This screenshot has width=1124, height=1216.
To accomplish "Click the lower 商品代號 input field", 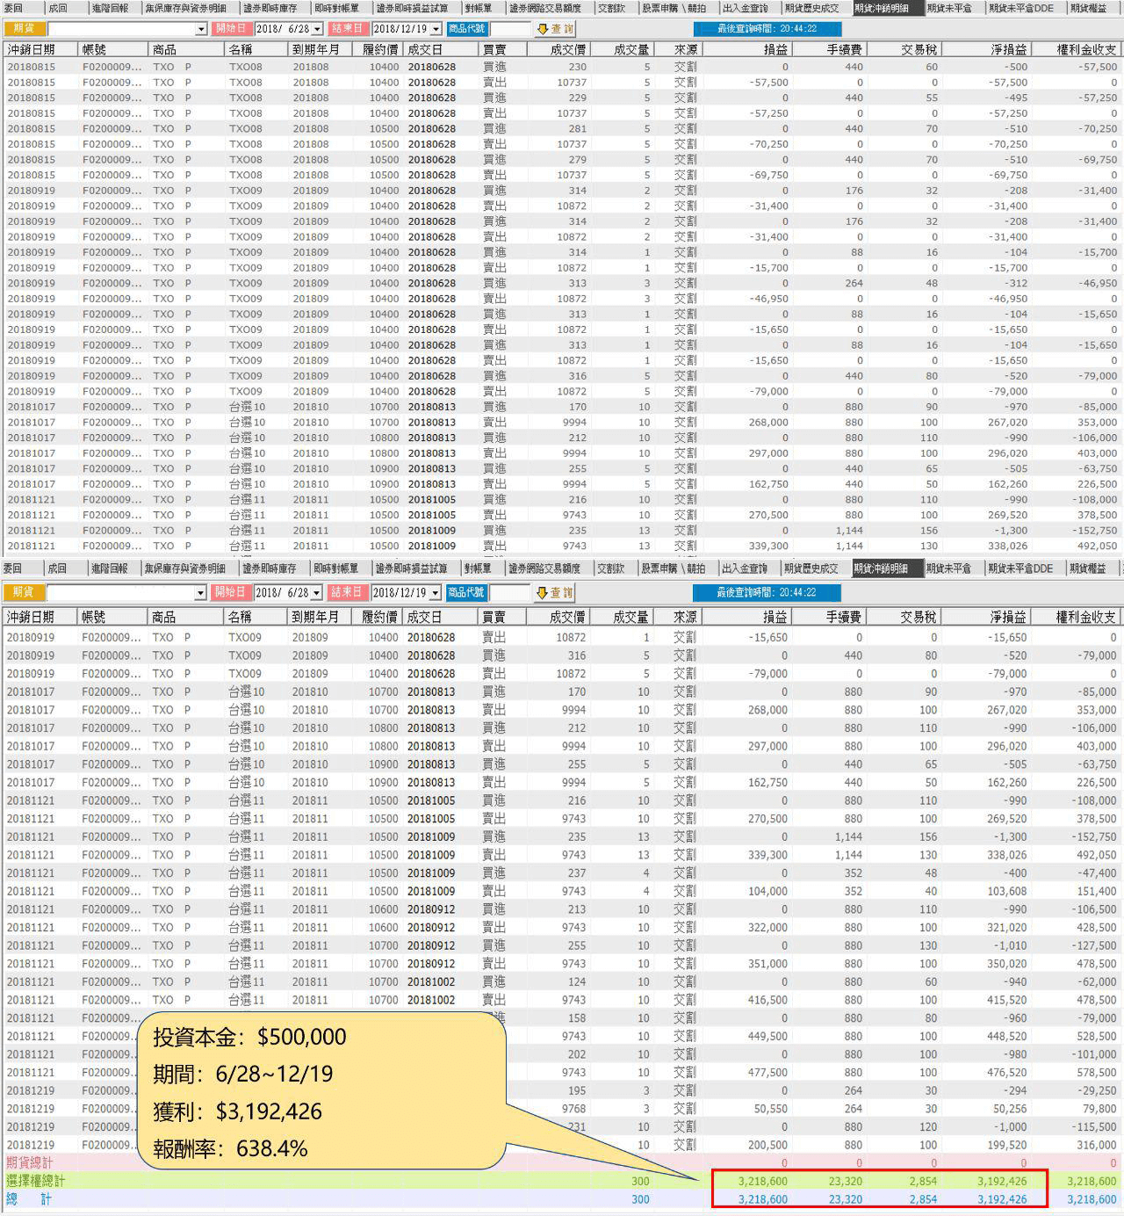I will coord(509,593).
